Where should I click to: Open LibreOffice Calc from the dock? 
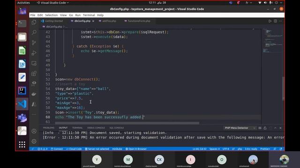coord(22,50)
